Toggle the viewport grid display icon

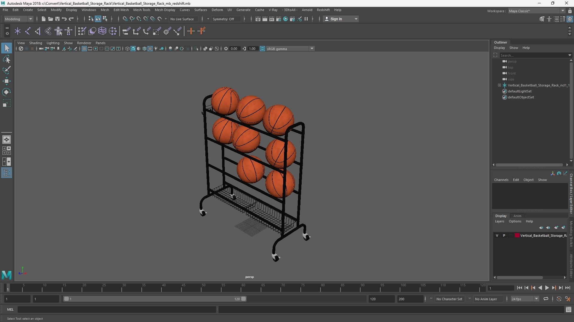coord(84,49)
